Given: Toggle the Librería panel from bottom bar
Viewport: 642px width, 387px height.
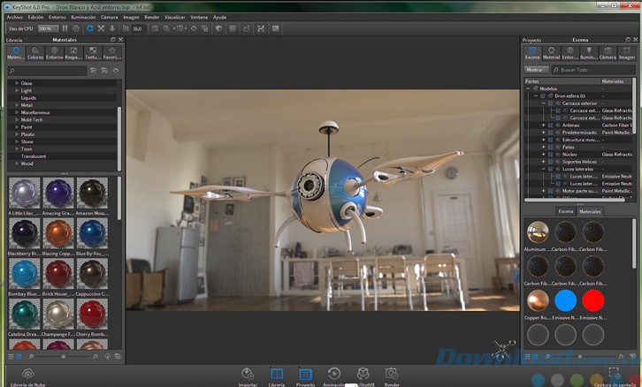Looking at the screenshot, I should [x=277, y=376].
